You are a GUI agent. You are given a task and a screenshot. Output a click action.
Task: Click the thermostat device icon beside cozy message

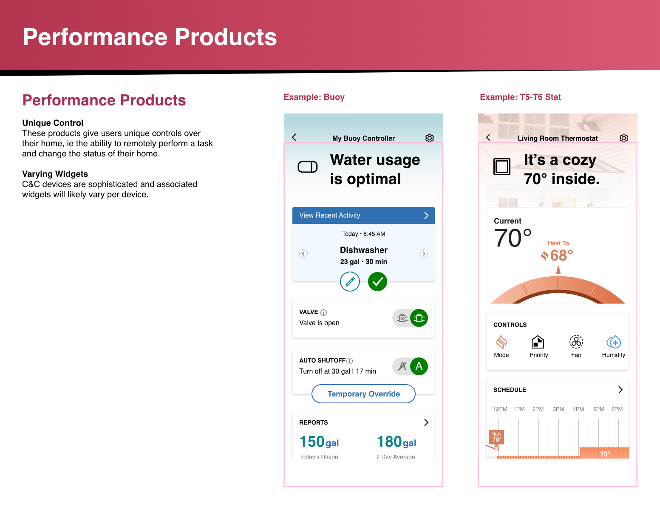click(502, 166)
